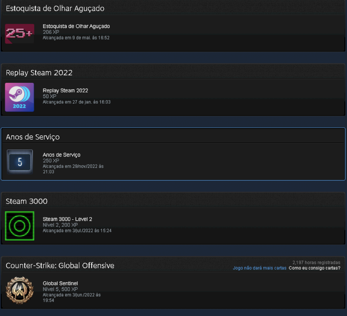Click the Global Sentinel badge name
The width and height of the screenshot is (347, 316).
coord(60,283)
